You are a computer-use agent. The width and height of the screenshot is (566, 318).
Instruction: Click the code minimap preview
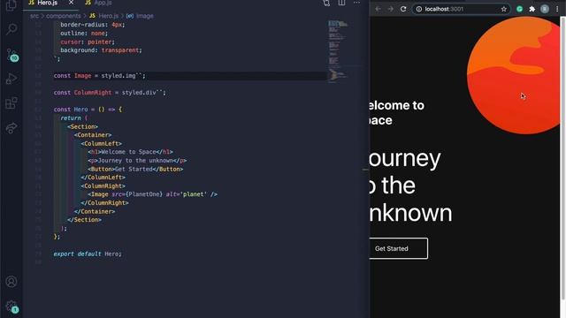coord(338,51)
